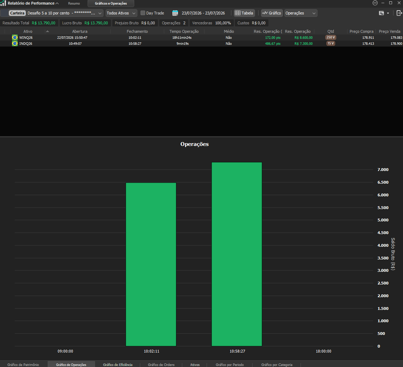Sort by the Ativo column header
This screenshot has height=367, width=403.
point(28,31)
